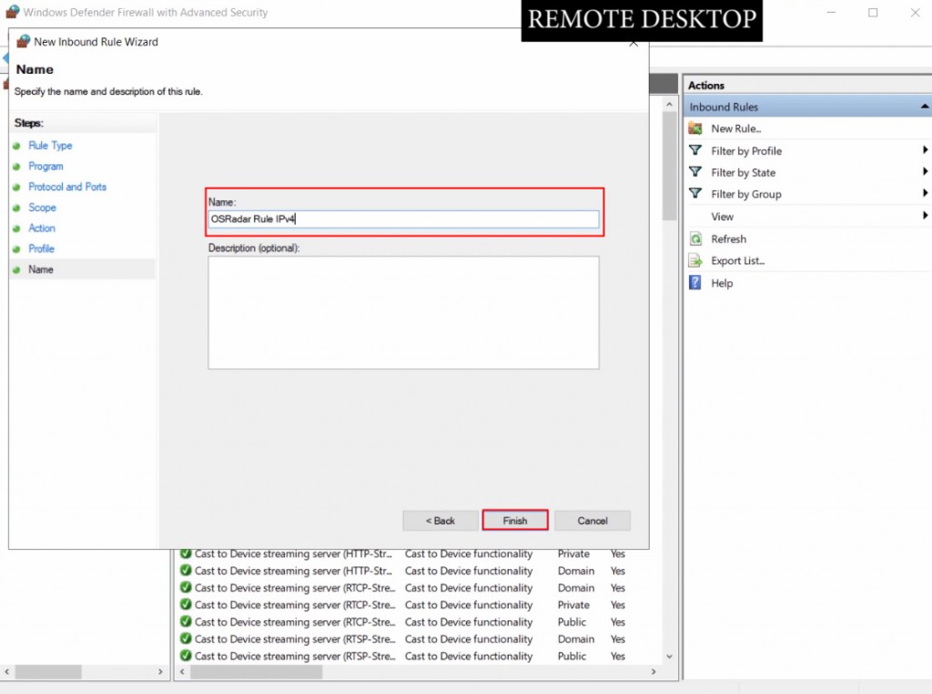Click the Filter by Profile funnel icon
This screenshot has width=932, height=694.
point(694,150)
